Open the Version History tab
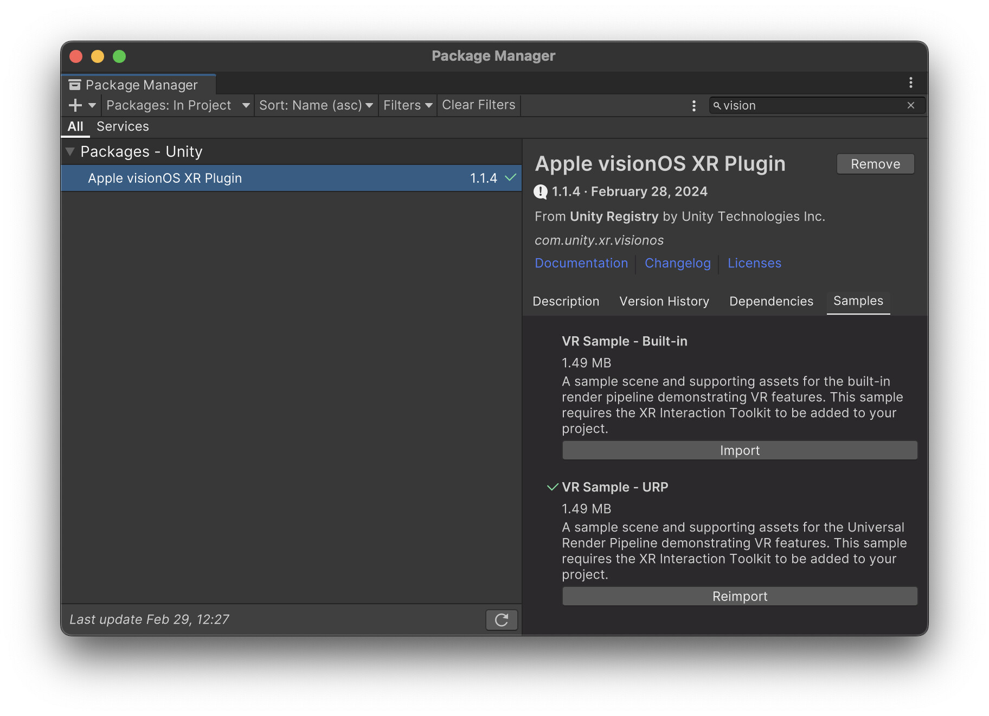The width and height of the screenshot is (989, 716). click(664, 301)
